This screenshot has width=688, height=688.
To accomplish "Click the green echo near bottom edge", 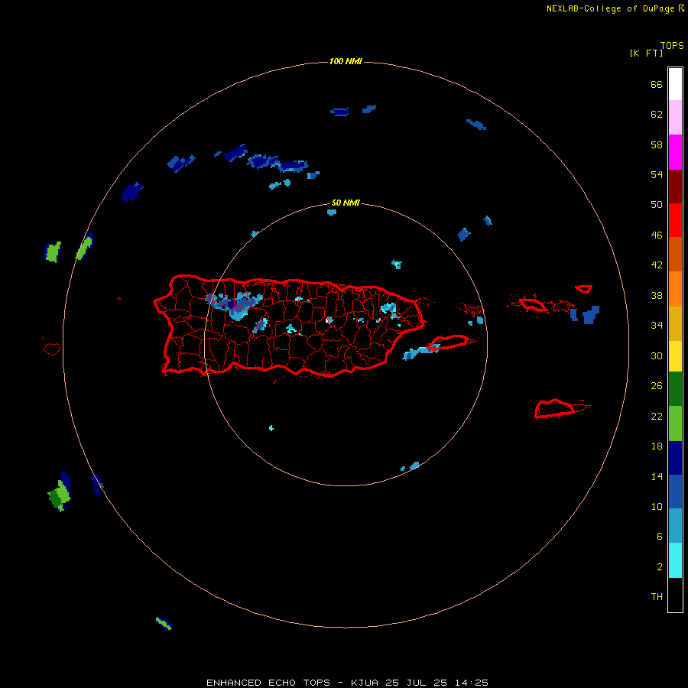I will (x=164, y=623).
